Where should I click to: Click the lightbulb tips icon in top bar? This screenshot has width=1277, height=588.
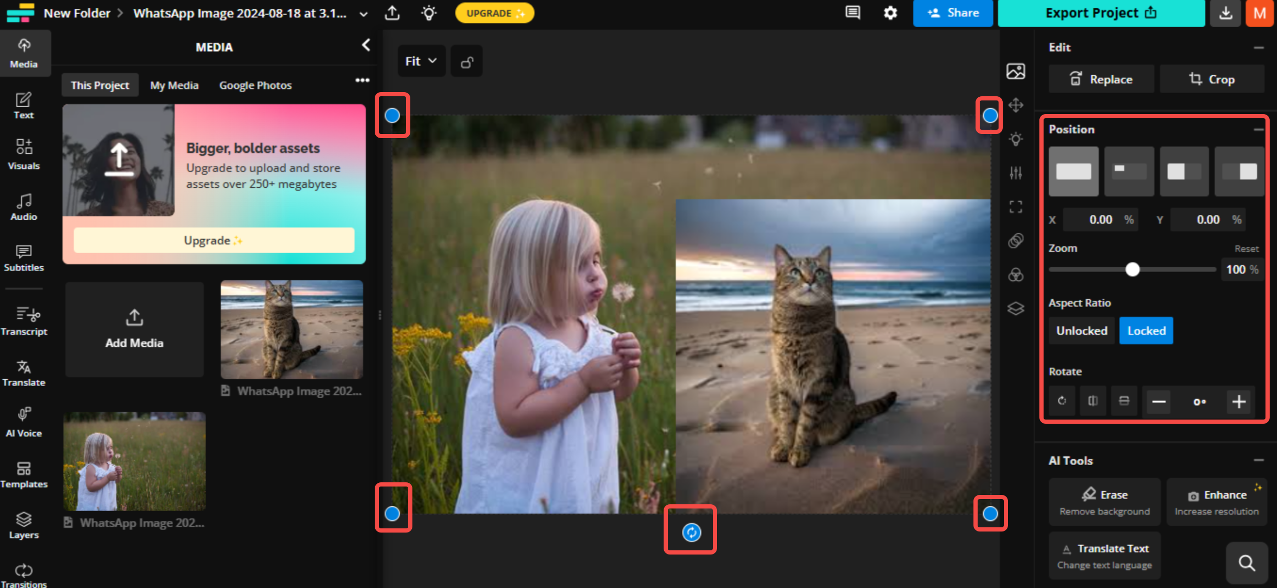(429, 13)
